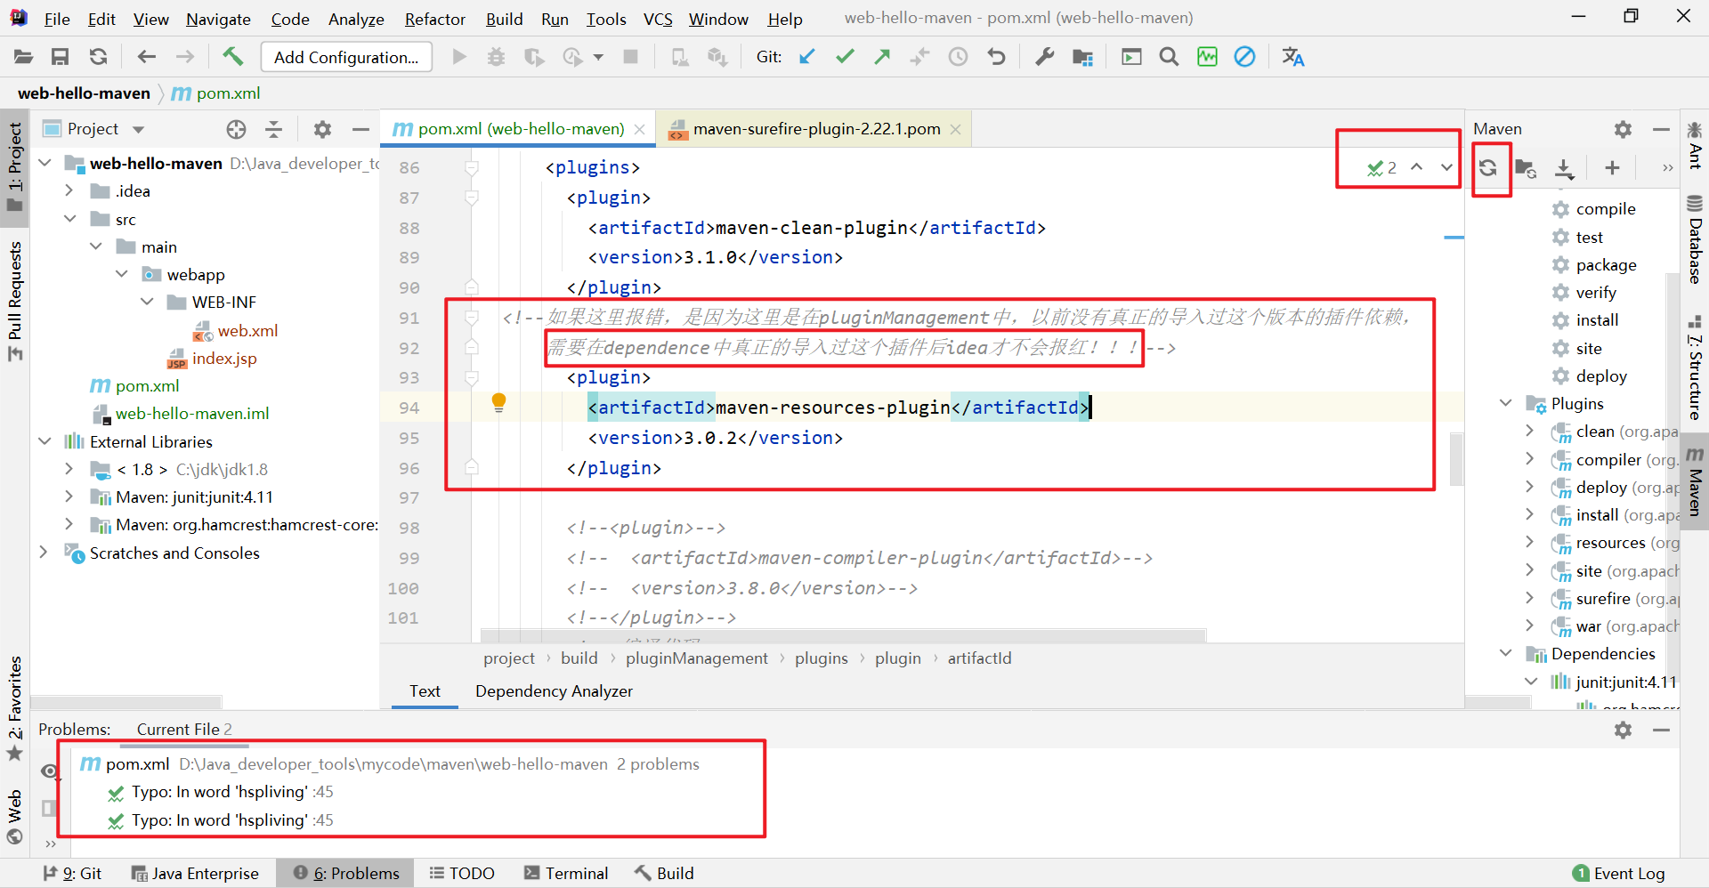Open the Event Log button
1709x888 pixels.
pyautogui.click(x=1618, y=873)
